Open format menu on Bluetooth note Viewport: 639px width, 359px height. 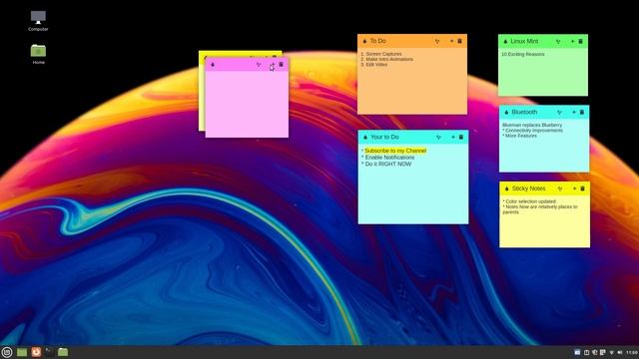(559, 113)
